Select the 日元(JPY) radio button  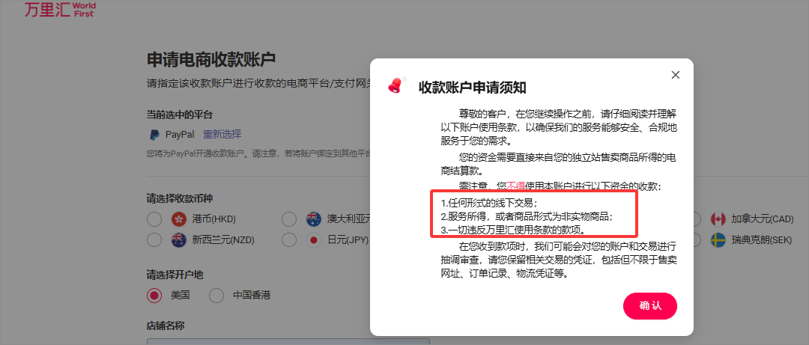[x=289, y=239]
